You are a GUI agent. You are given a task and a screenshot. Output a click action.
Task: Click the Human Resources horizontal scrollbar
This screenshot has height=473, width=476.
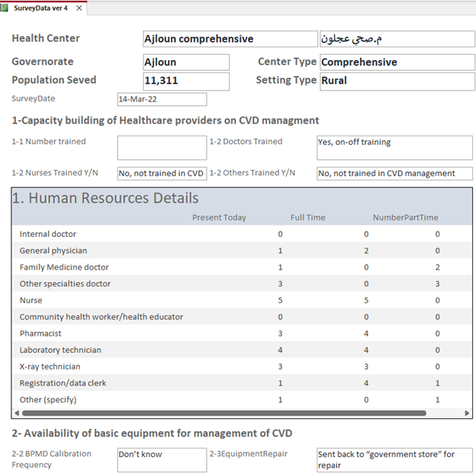point(223,413)
